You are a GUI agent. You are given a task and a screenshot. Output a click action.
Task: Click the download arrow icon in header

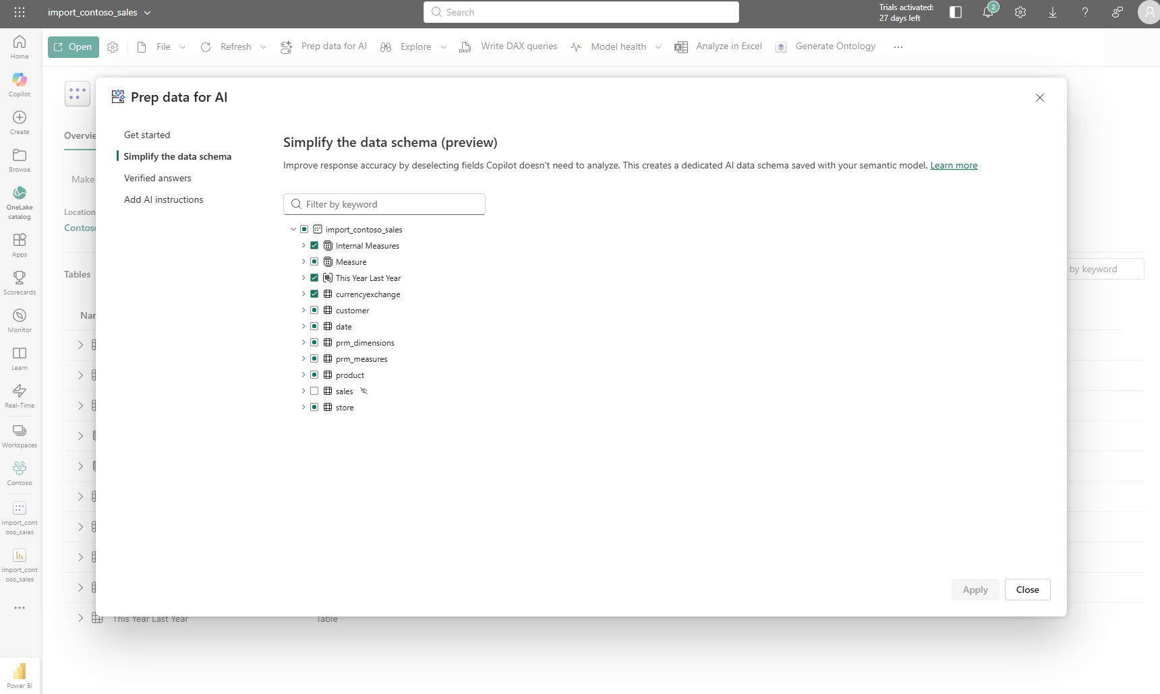pyautogui.click(x=1053, y=12)
